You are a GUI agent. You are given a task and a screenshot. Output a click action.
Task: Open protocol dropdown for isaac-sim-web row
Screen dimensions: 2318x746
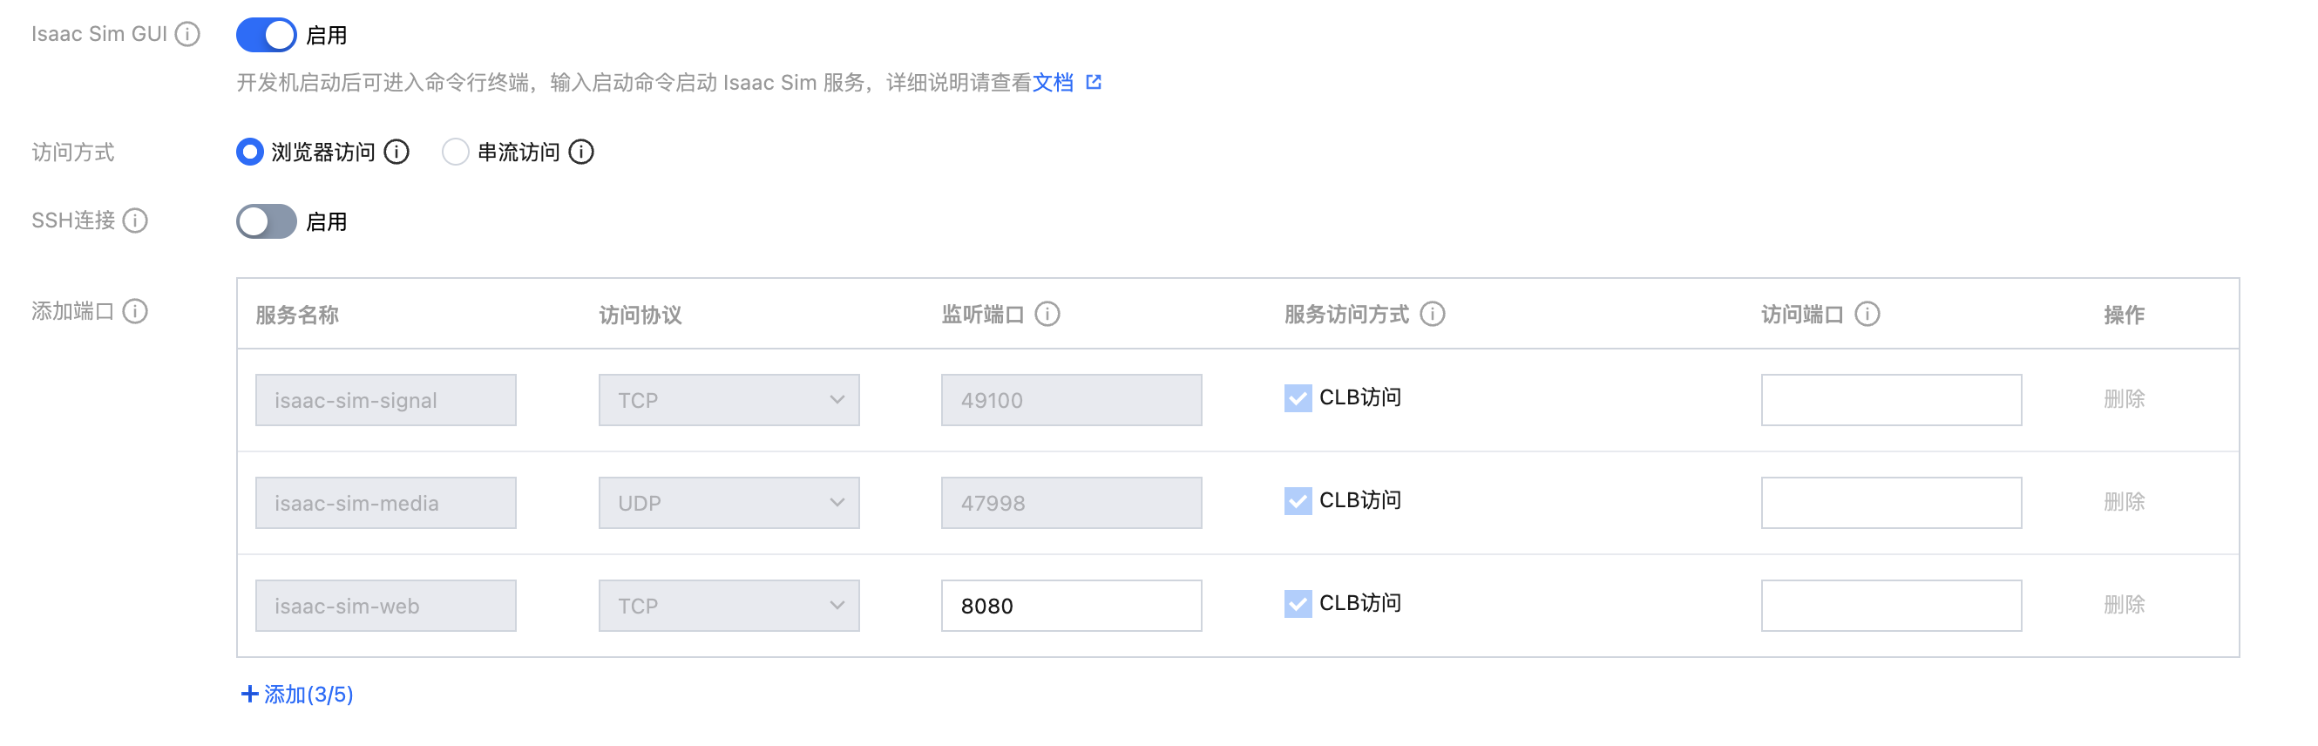pos(728,606)
